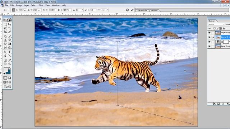Click the layer mask thumbnail on gradient layer
The image size is (230, 129).
pyautogui.click(x=226, y=42)
